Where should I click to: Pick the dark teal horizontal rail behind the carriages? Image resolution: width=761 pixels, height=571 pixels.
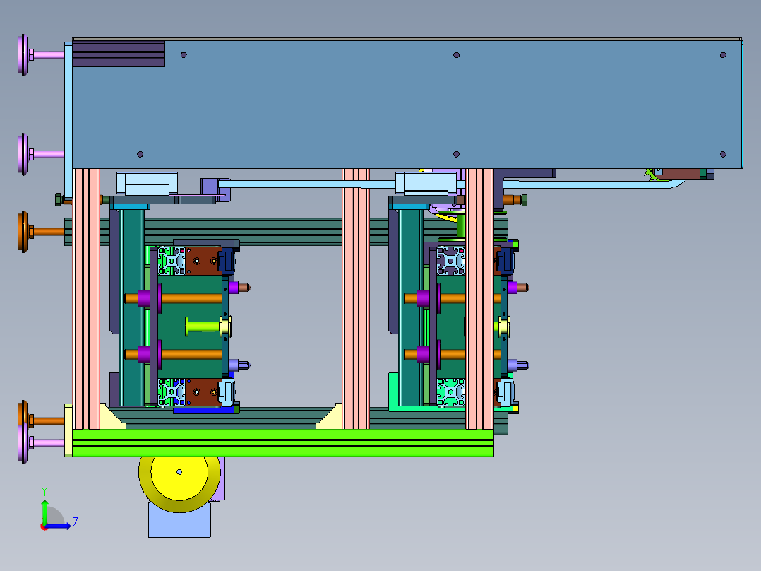click(287, 232)
